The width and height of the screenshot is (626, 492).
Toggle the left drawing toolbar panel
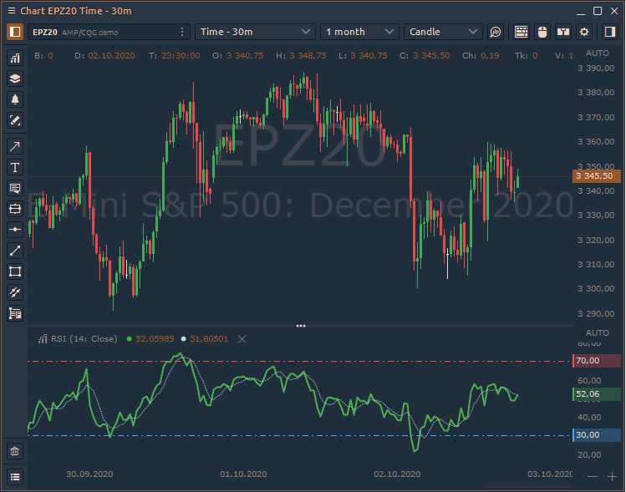(x=15, y=32)
